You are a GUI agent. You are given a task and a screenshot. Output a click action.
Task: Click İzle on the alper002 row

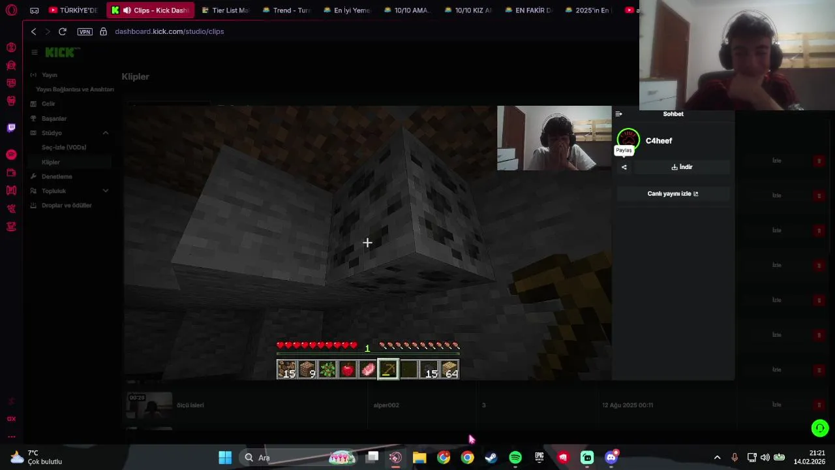[776, 405]
